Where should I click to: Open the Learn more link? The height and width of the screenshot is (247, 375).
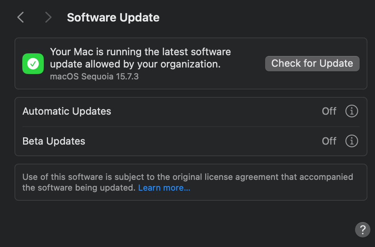[x=164, y=188]
